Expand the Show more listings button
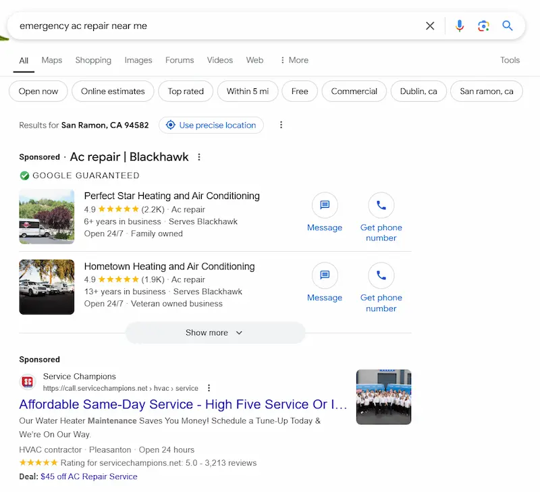The height and width of the screenshot is (492, 540). tap(215, 333)
